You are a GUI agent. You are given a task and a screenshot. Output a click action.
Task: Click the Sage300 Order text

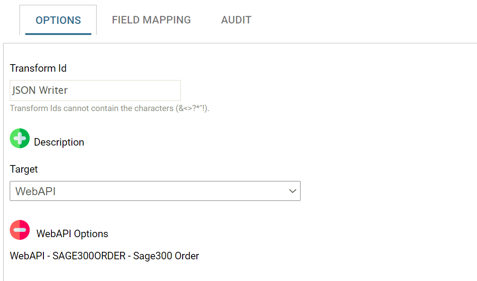point(166,256)
